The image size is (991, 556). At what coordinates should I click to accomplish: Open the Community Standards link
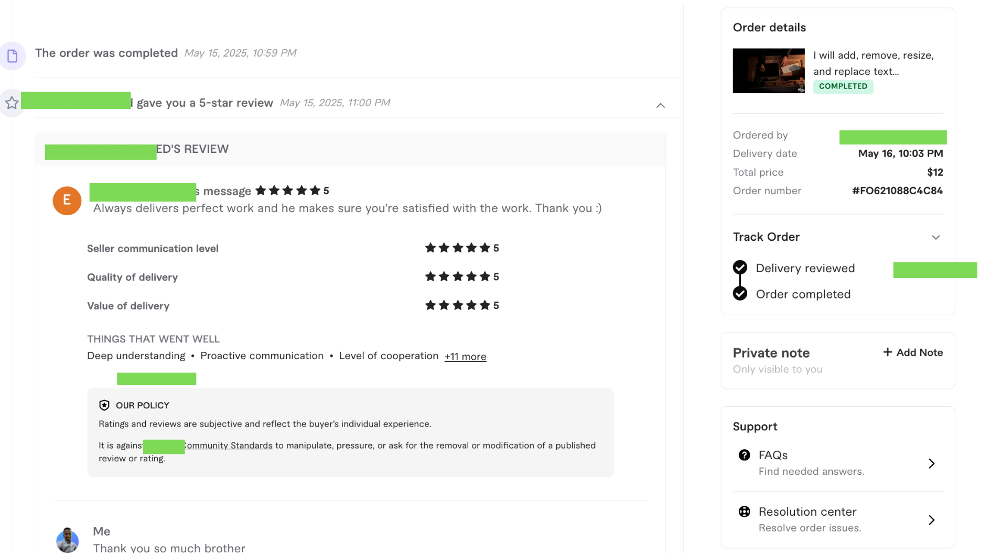click(229, 446)
